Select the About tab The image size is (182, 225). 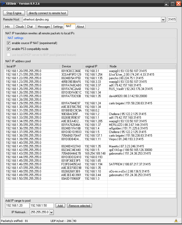tap(80, 27)
